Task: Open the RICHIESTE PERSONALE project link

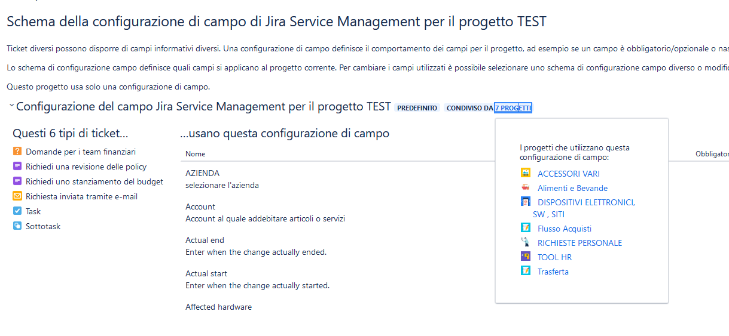Action: click(x=579, y=243)
